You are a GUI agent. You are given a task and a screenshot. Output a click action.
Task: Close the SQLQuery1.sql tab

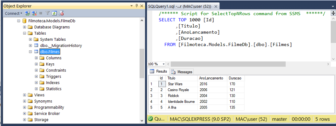[216, 6]
